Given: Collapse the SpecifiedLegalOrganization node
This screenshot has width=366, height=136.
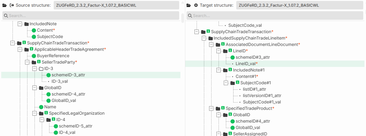Looking at the screenshot, I should click(34, 113).
